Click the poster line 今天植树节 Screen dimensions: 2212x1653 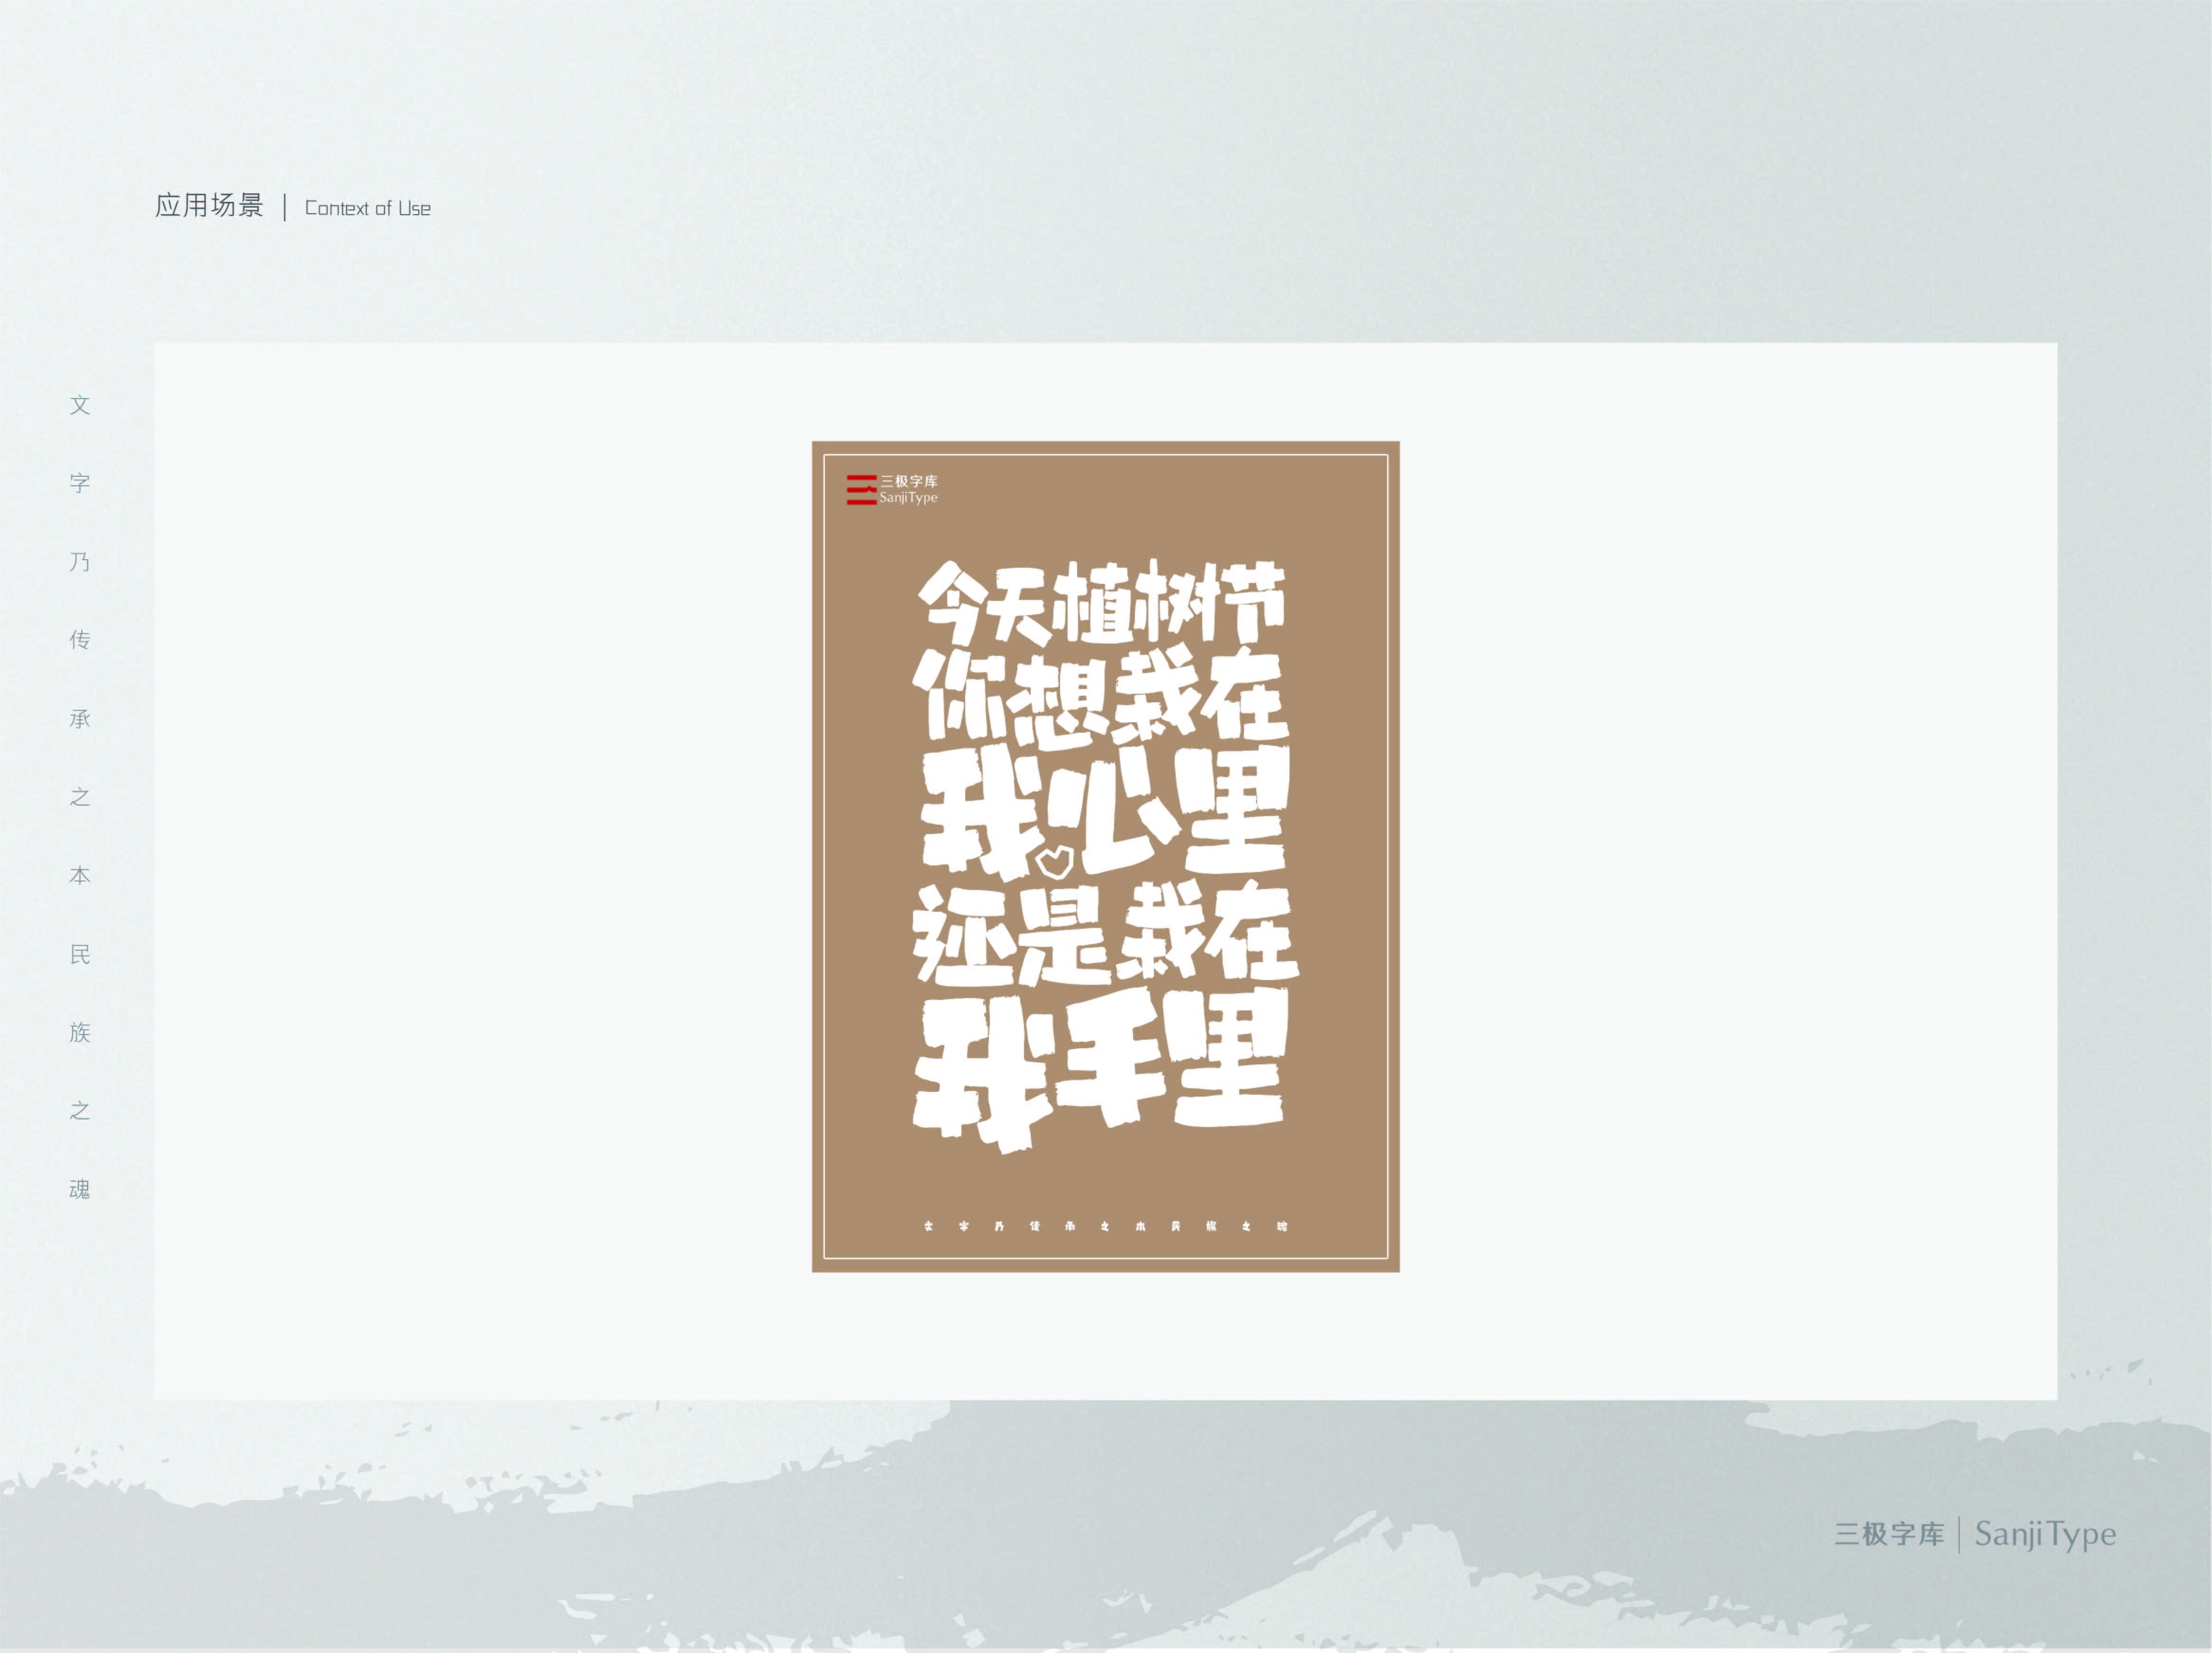pyautogui.click(x=1103, y=603)
